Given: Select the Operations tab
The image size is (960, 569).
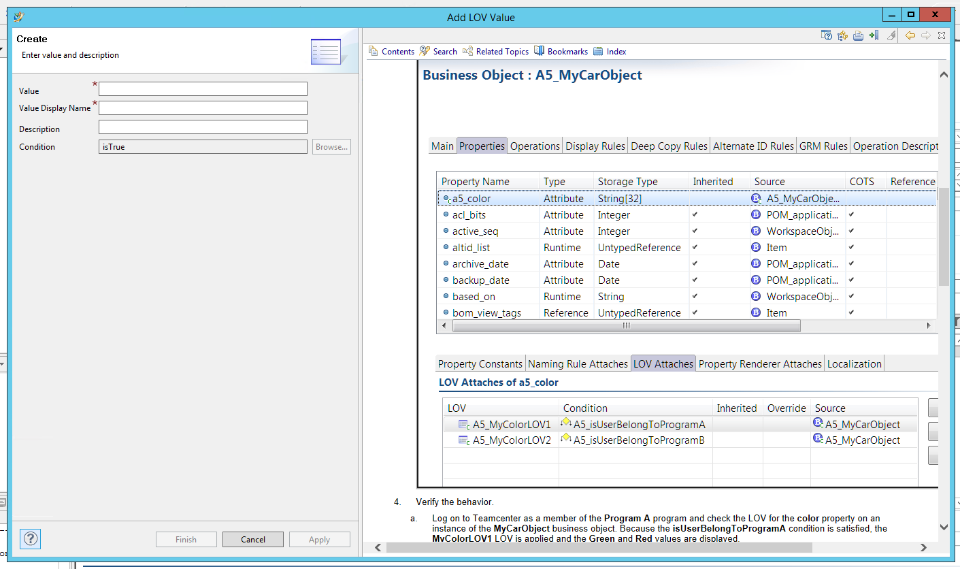Looking at the screenshot, I should pos(535,146).
